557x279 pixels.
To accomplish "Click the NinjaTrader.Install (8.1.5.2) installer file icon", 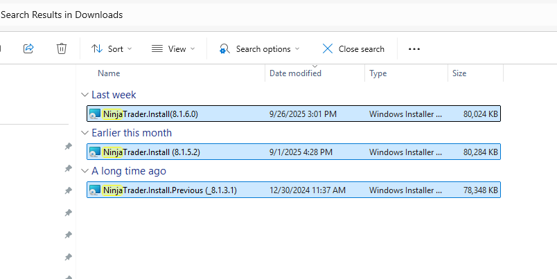I will pyautogui.click(x=95, y=152).
